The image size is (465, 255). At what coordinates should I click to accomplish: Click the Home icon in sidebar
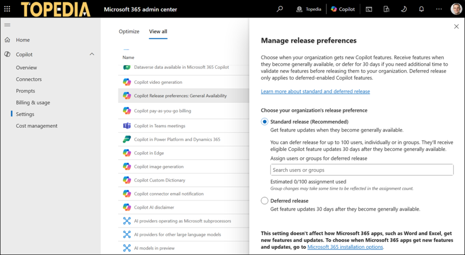pyautogui.click(x=7, y=40)
